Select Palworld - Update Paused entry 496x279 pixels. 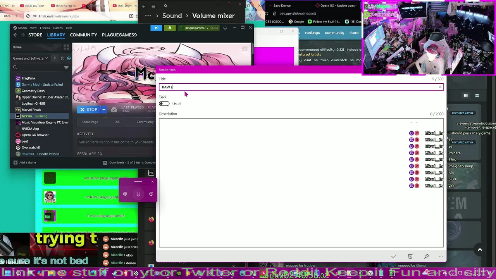coord(40,154)
